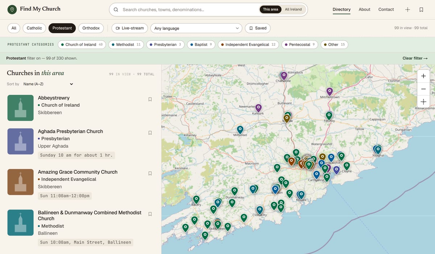Click the Clear filter link

point(415,58)
